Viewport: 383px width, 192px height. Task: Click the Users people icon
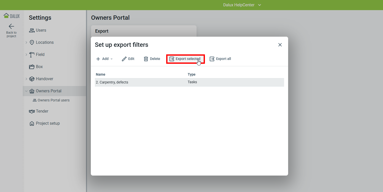(x=32, y=30)
